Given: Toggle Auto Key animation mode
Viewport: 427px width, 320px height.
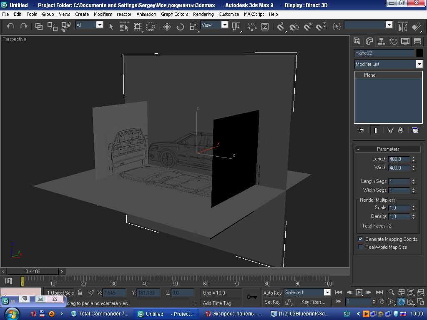Looking at the screenshot, I should pos(272,292).
